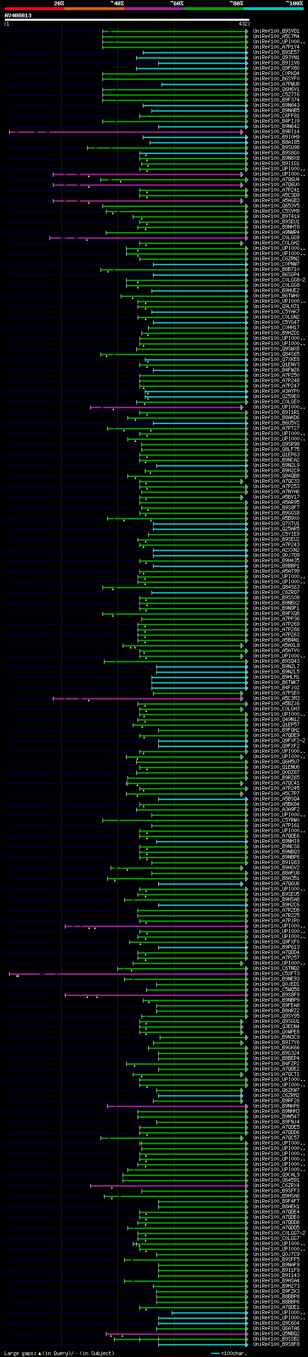The height and width of the screenshot is (1357, 308).
Task: Select hit UniRef100_Q93YN1
Action: (x=276, y=57)
